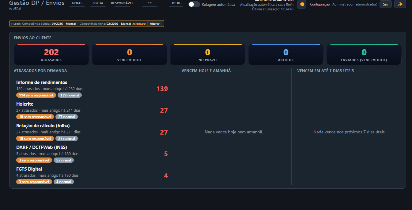Switch to the FOLHA tab
The image size is (412, 210).
(98, 4)
